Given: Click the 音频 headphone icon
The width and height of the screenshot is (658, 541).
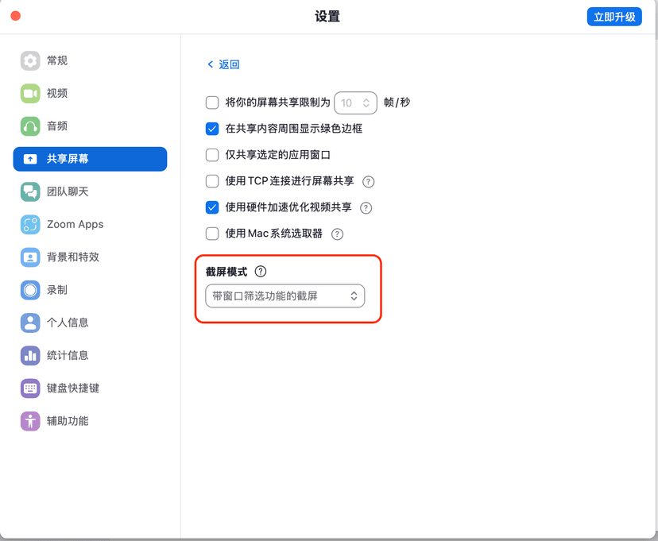Looking at the screenshot, I should 30,126.
